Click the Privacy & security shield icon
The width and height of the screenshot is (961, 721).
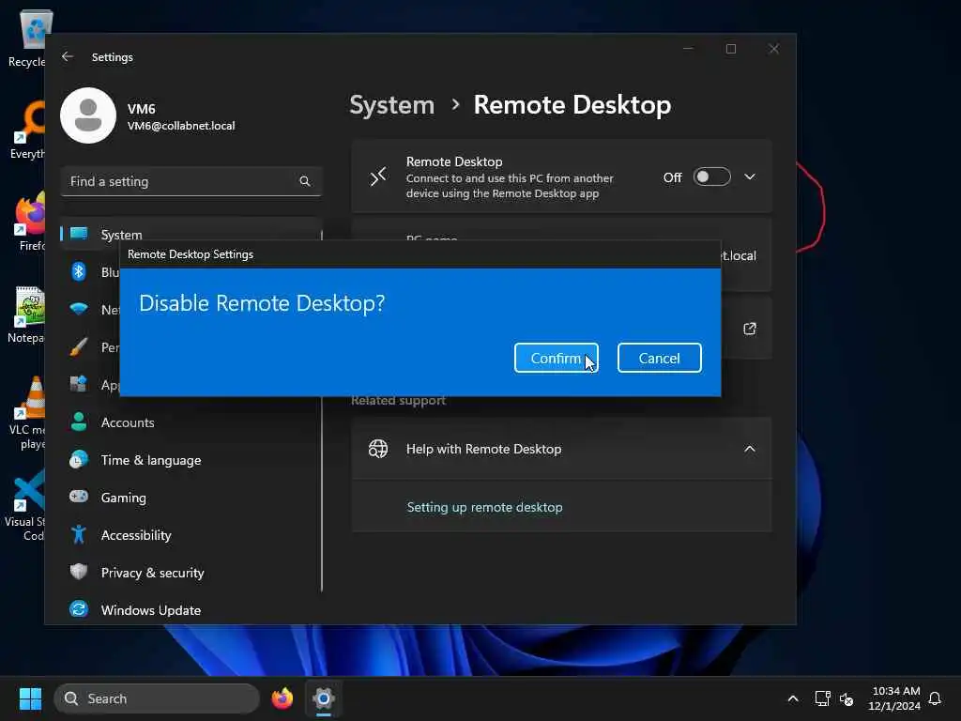[79, 572]
